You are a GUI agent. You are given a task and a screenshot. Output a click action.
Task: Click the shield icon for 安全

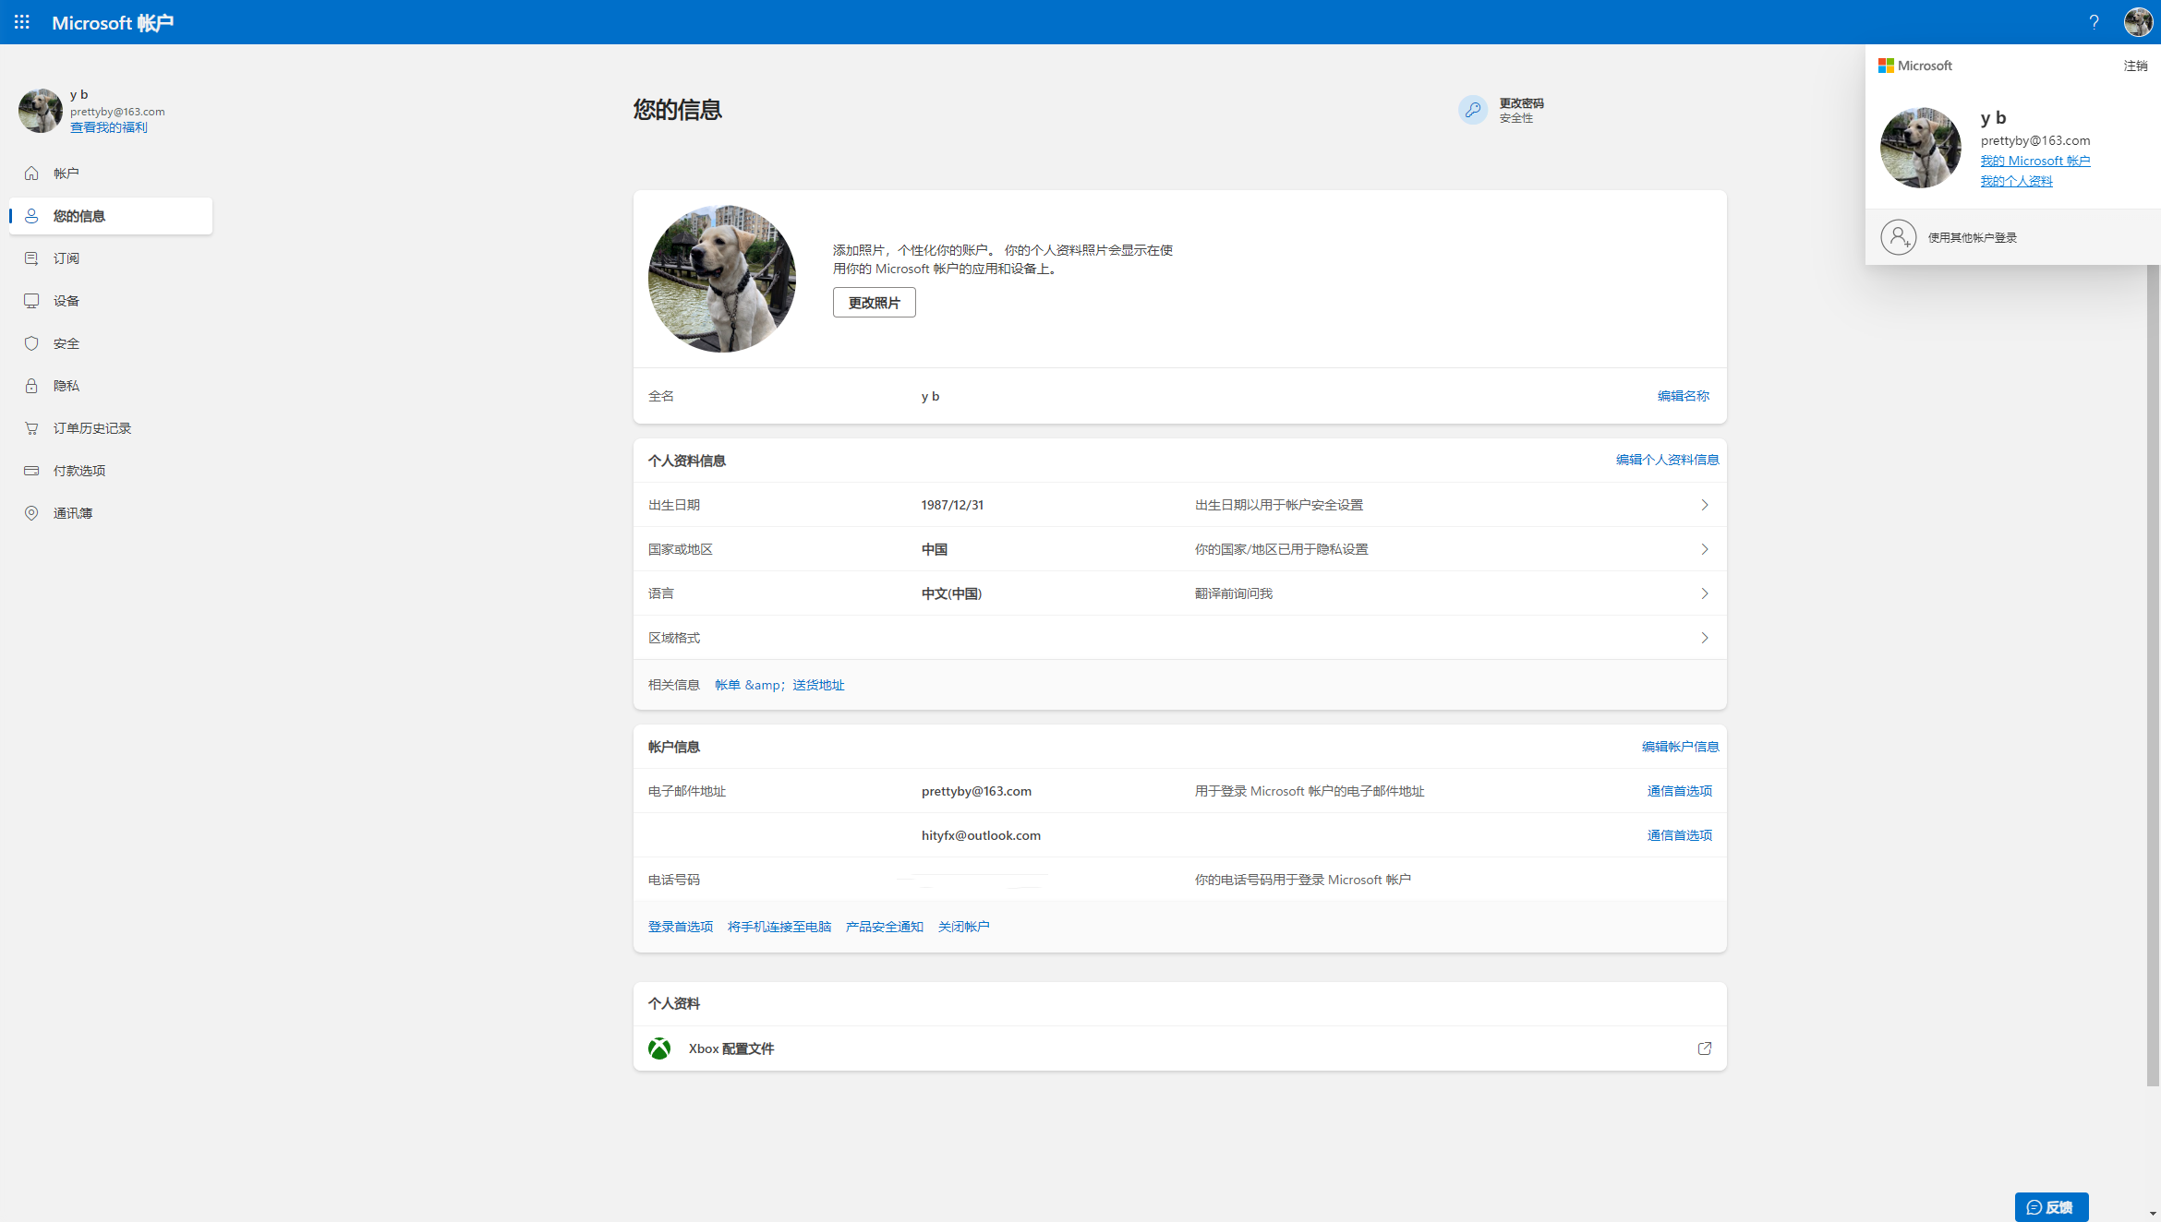(31, 343)
